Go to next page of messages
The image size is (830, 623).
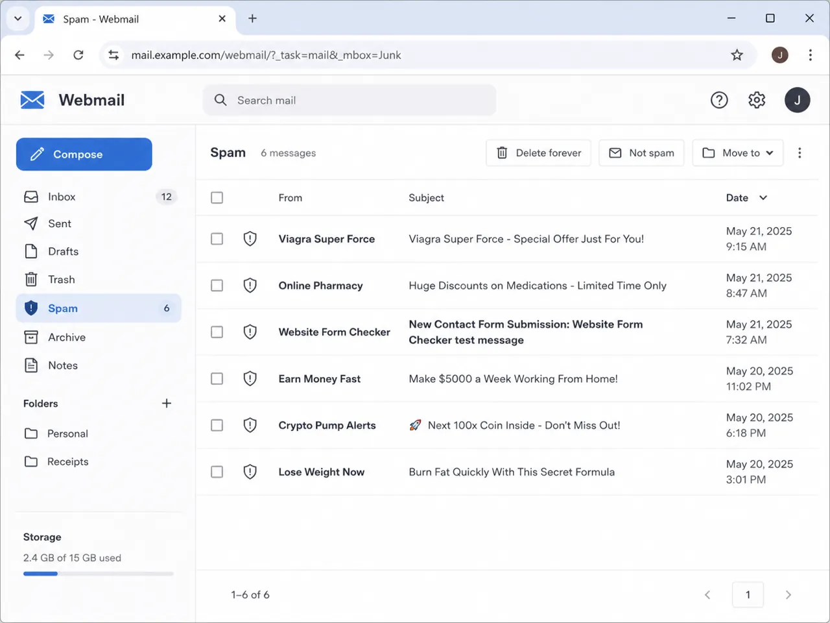pos(788,594)
